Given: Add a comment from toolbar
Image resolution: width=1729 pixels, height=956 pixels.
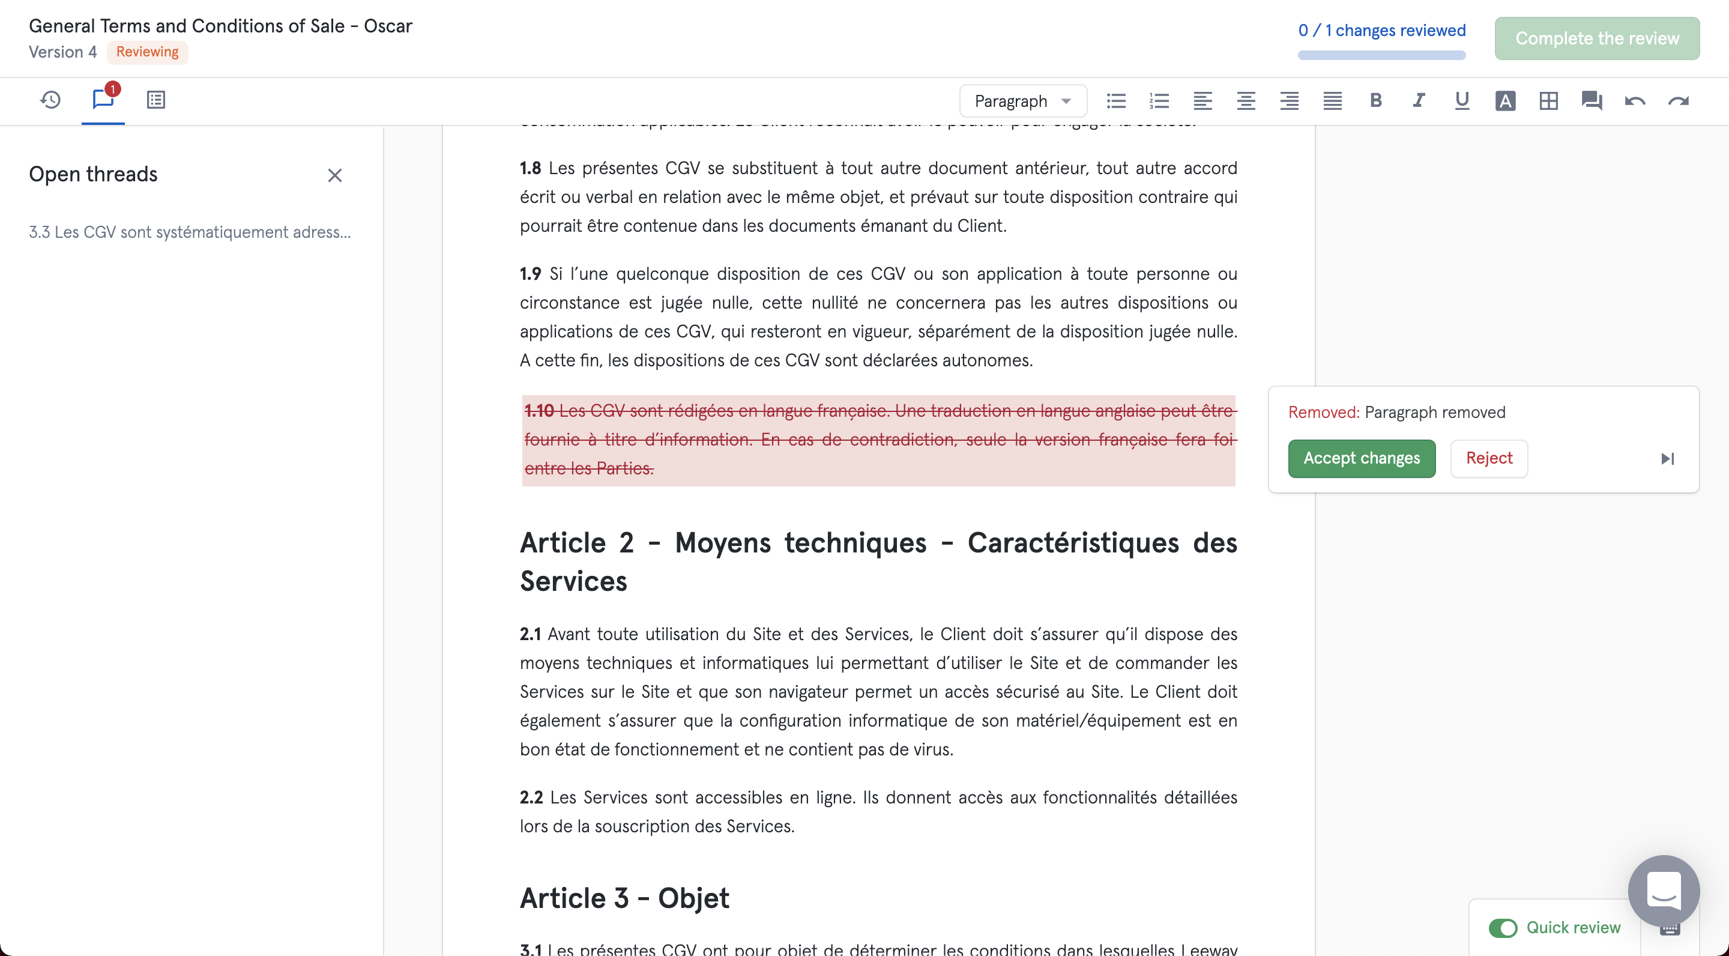Looking at the screenshot, I should [x=1592, y=101].
